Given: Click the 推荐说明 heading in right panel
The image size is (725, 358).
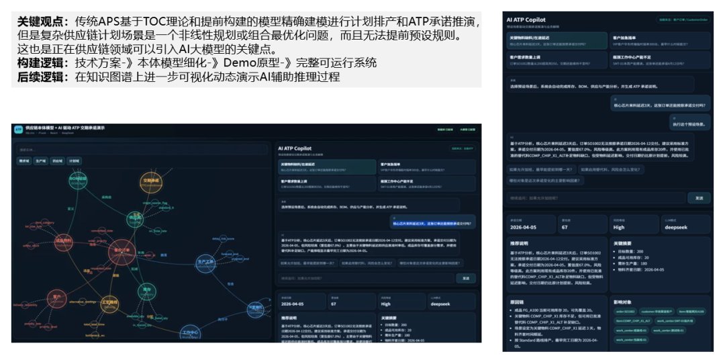Looking at the screenshot, I should click(x=519, y=243).
